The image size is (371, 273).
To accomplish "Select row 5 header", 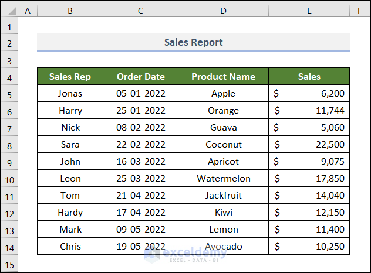I will [9, 94].
